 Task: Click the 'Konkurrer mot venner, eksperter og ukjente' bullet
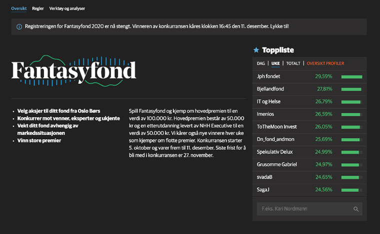point(68,118)
